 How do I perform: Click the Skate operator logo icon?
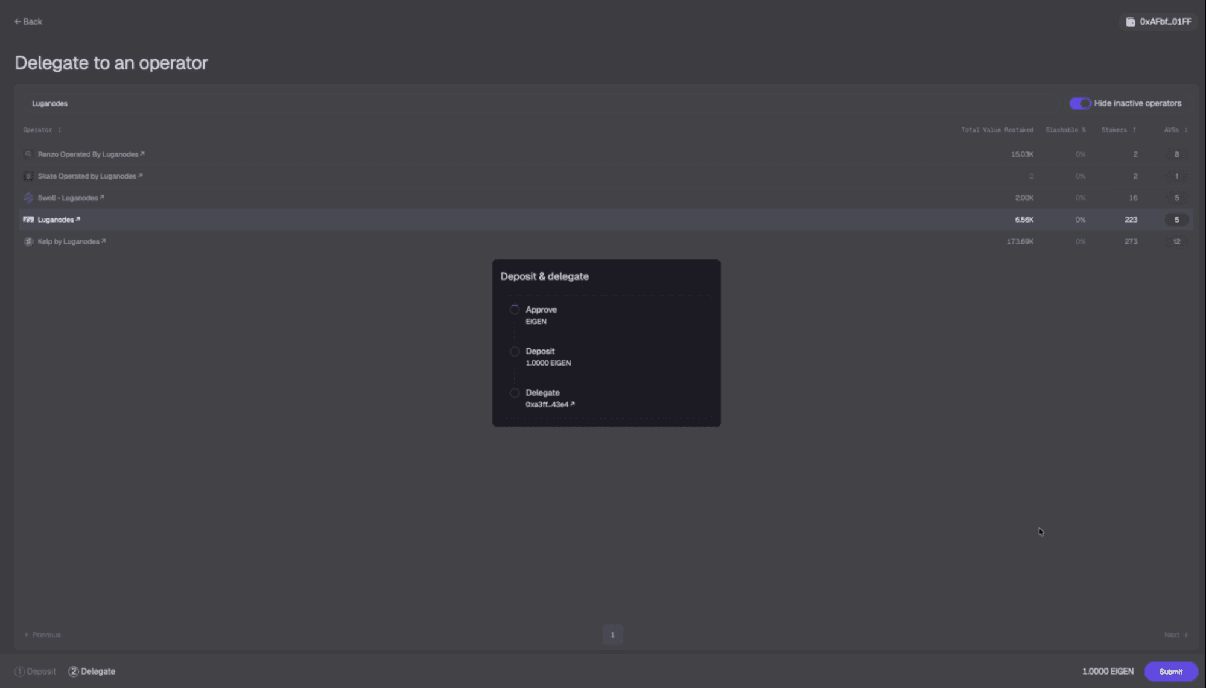[28, 176]
